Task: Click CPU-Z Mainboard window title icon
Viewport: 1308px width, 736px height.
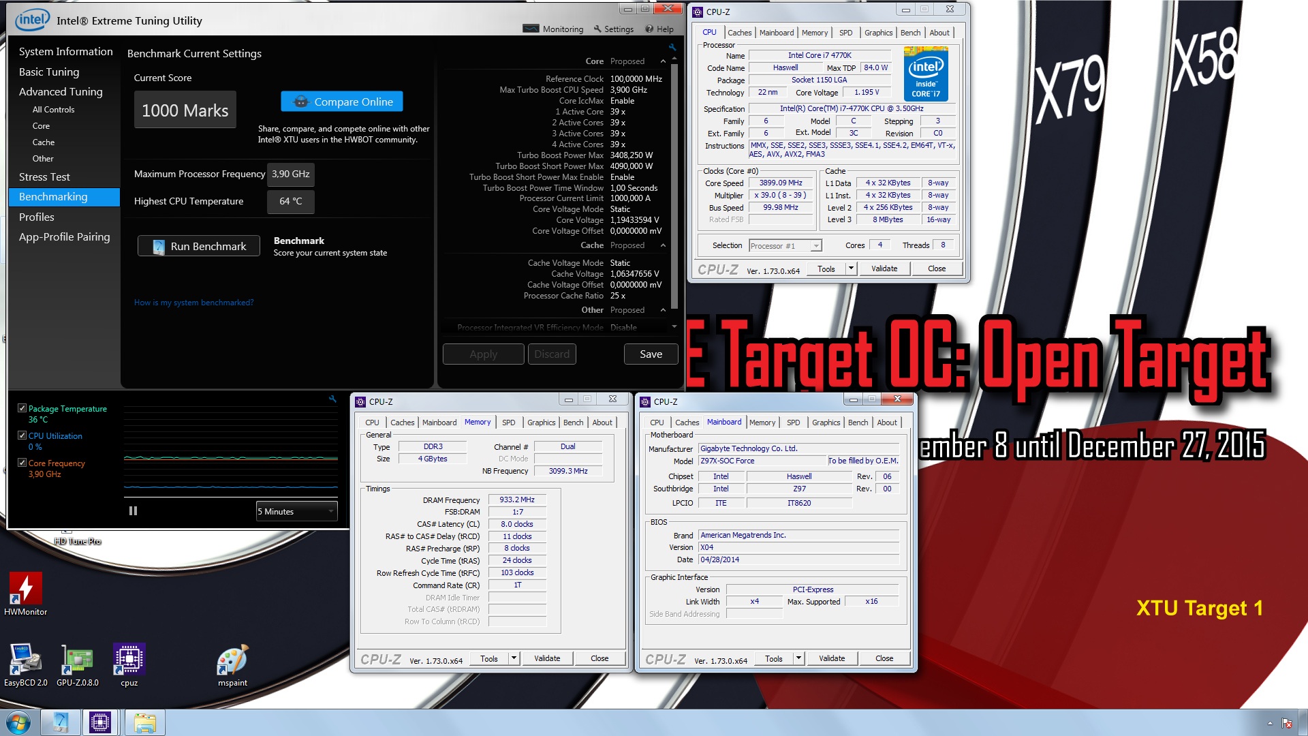Action: pyautogui.click(x=645, y=401)
